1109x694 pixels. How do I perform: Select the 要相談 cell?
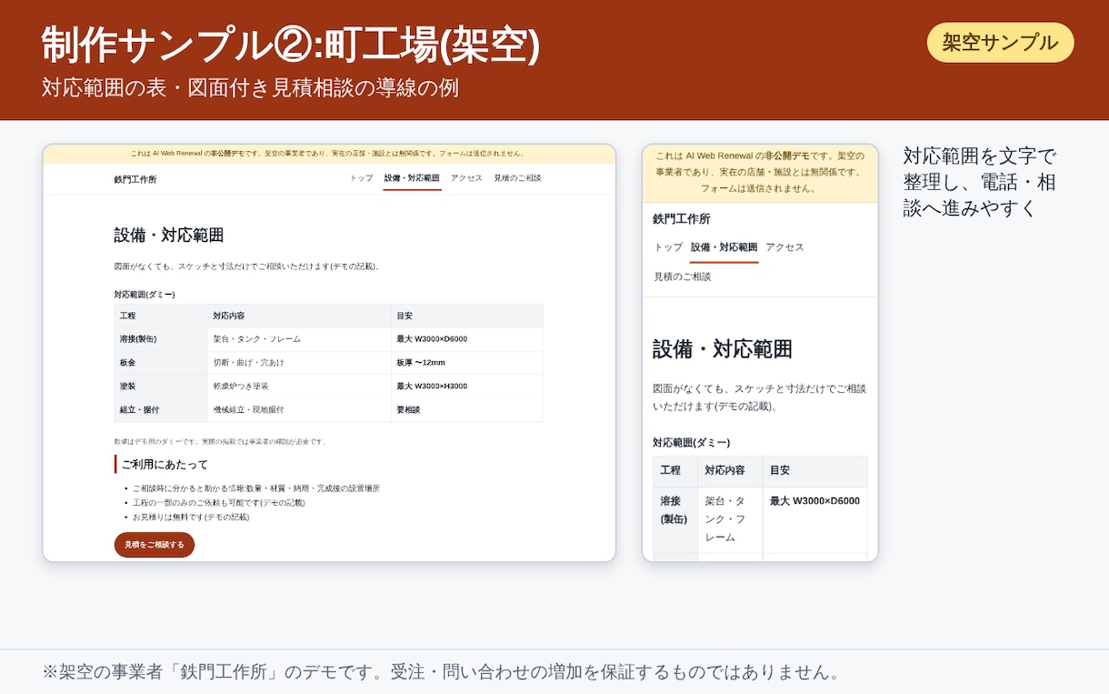tap(467, 410)
